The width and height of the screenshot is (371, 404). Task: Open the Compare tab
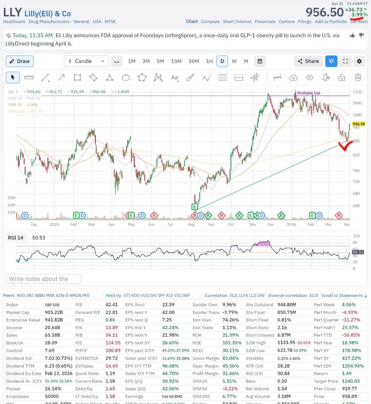coord(210,22)
